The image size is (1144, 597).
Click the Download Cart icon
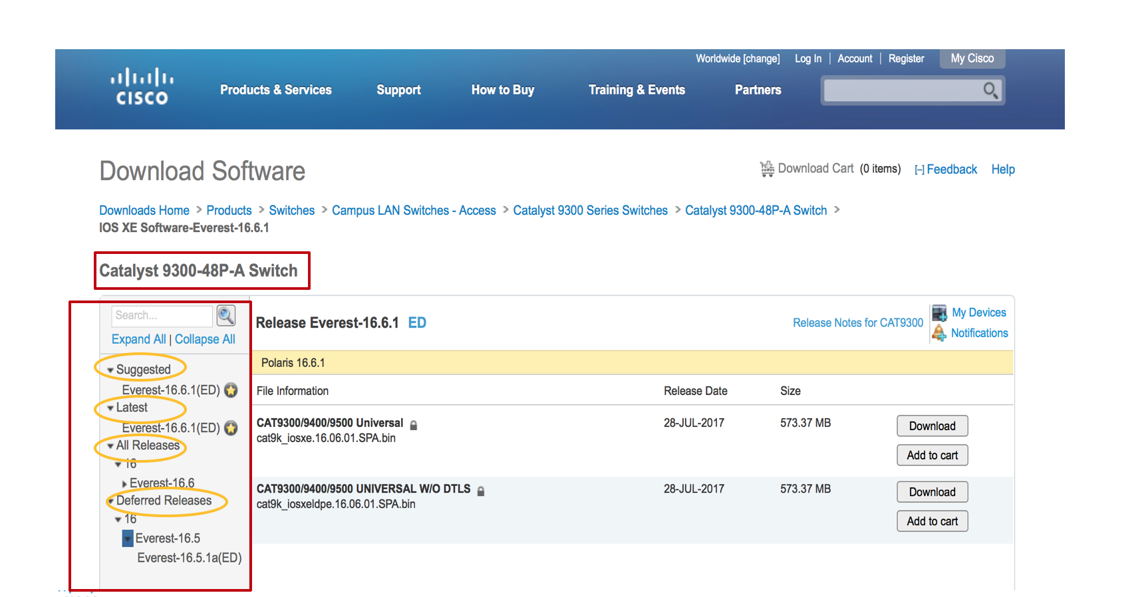point(767,169)
